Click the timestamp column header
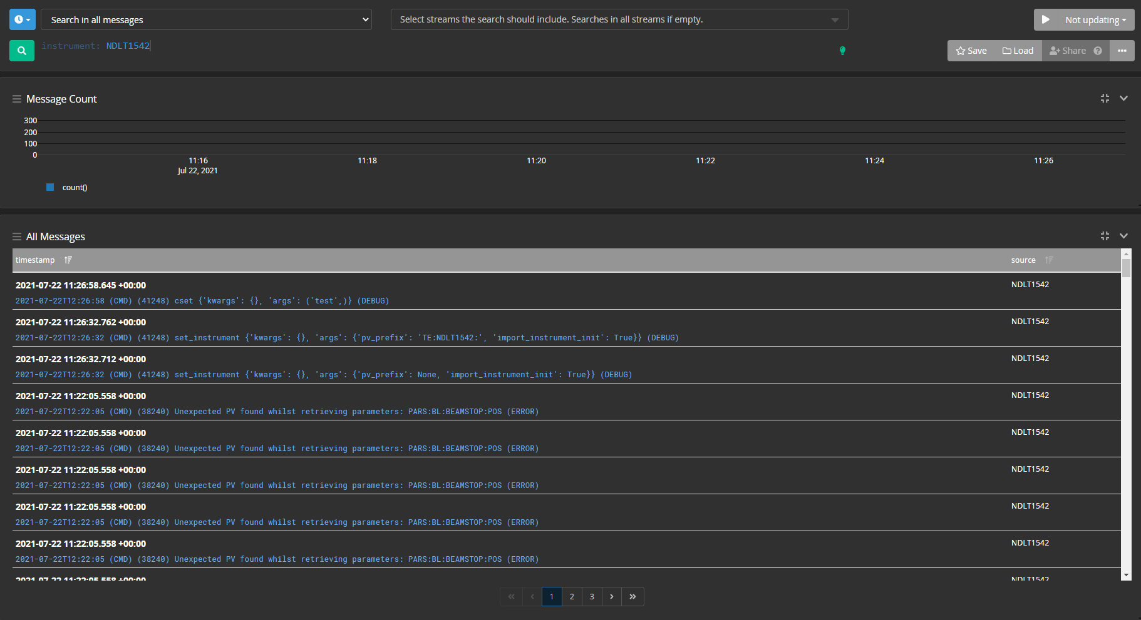This screenshot has height=620, width=1141. pos(35,260)
